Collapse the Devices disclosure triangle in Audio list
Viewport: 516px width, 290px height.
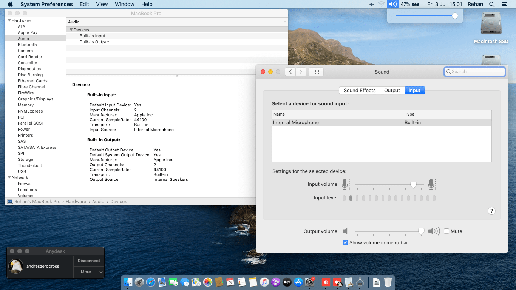(71, 30)
